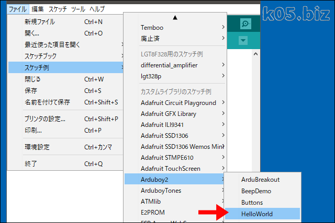Expand Adafruit TouchScreen examples
The width and height of the screenshot is (335, 223).
pos(175,169)
